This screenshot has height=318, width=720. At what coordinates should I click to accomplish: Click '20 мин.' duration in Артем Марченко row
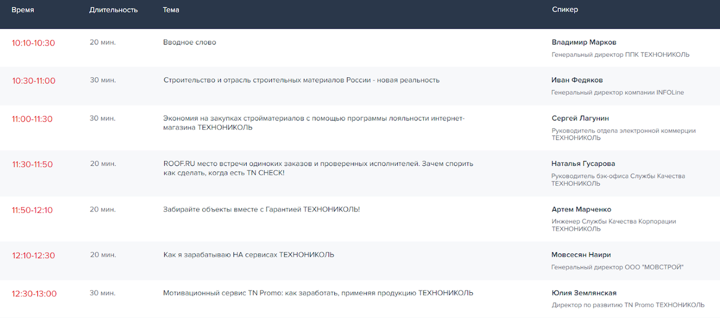(x=103, y=210)
